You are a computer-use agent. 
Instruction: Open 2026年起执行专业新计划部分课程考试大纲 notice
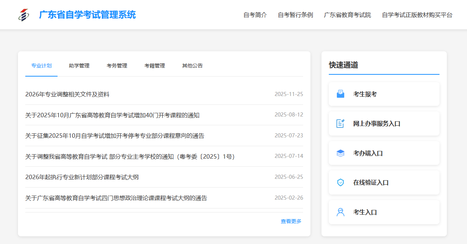82,177
